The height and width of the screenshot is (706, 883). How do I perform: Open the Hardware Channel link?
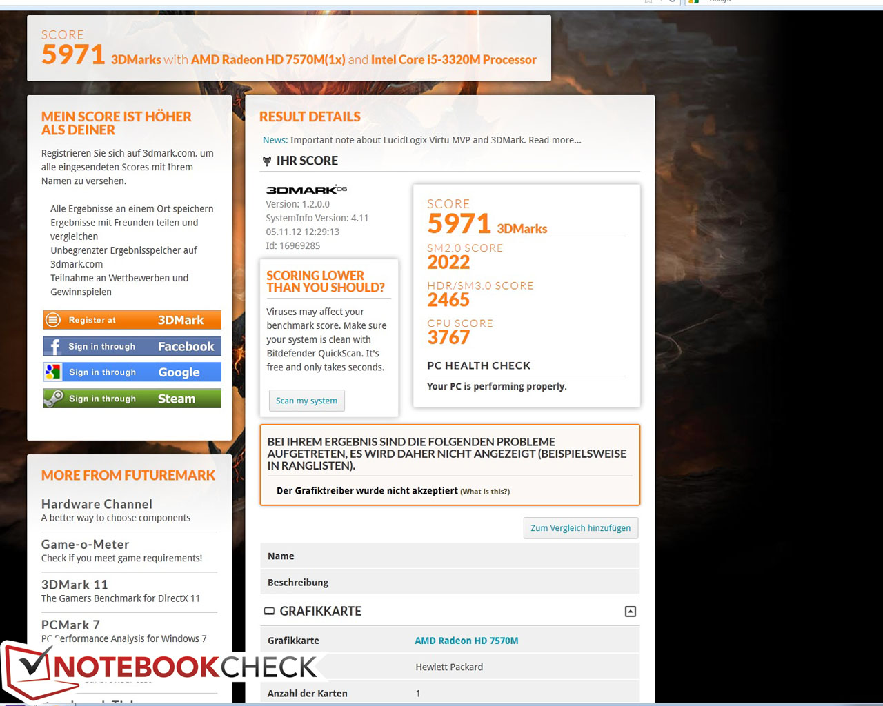tap(97, 504)
